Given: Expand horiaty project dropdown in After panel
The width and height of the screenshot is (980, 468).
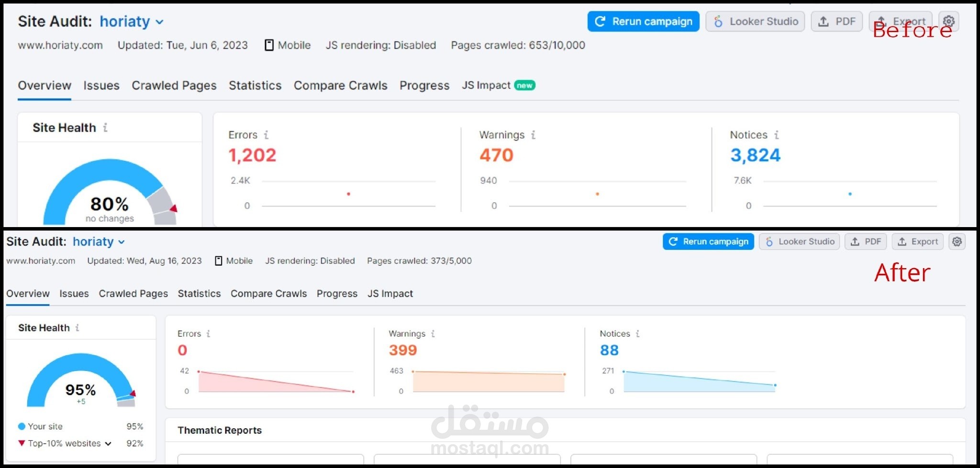Looking at the screenshot, I should click(99, 241).
